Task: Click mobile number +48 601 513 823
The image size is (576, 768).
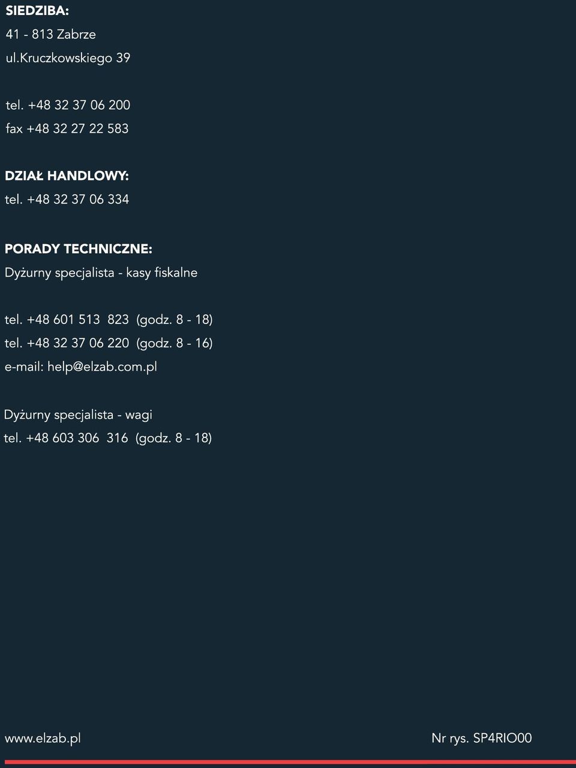Action: click(x=78, y=320)
